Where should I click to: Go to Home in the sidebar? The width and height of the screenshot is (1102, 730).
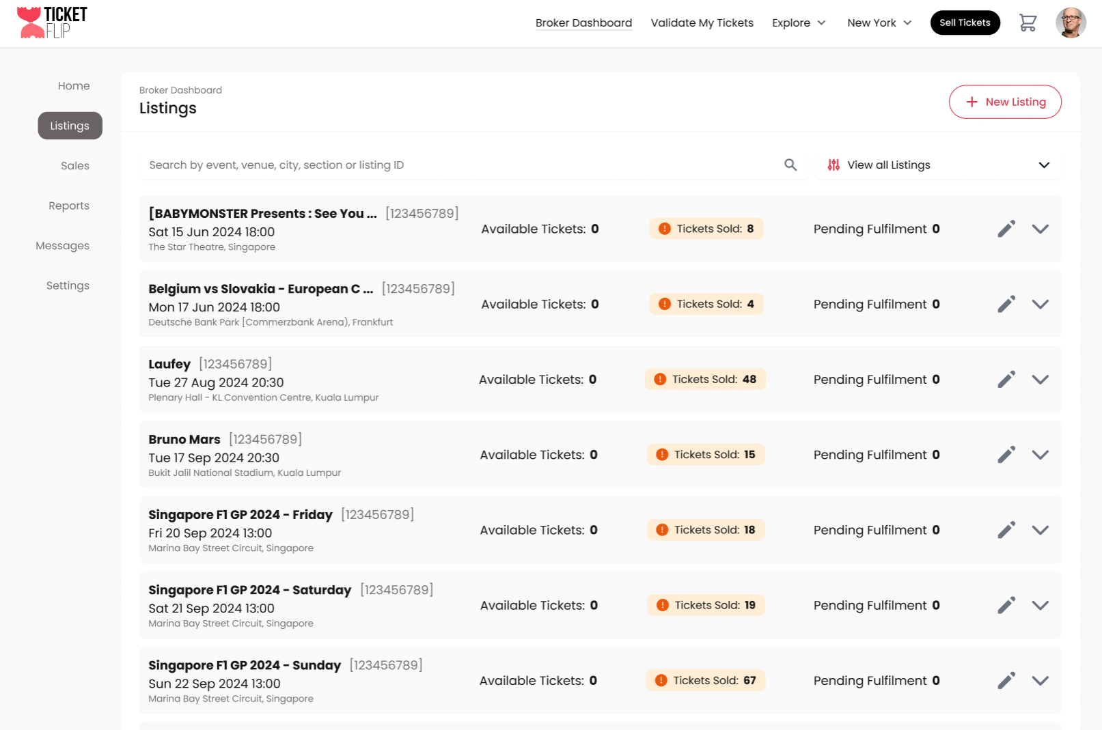pos(74,85)
